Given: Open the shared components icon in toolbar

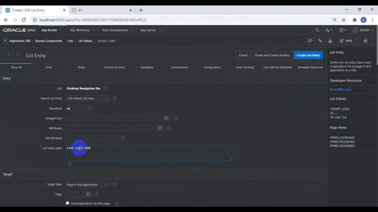Looking at the screenshot, I should pyautogui.click(x=330, y=41).
